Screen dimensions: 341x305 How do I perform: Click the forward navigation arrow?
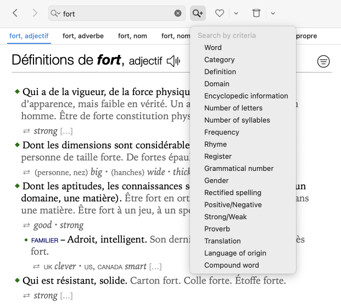[x=35, y=13]
